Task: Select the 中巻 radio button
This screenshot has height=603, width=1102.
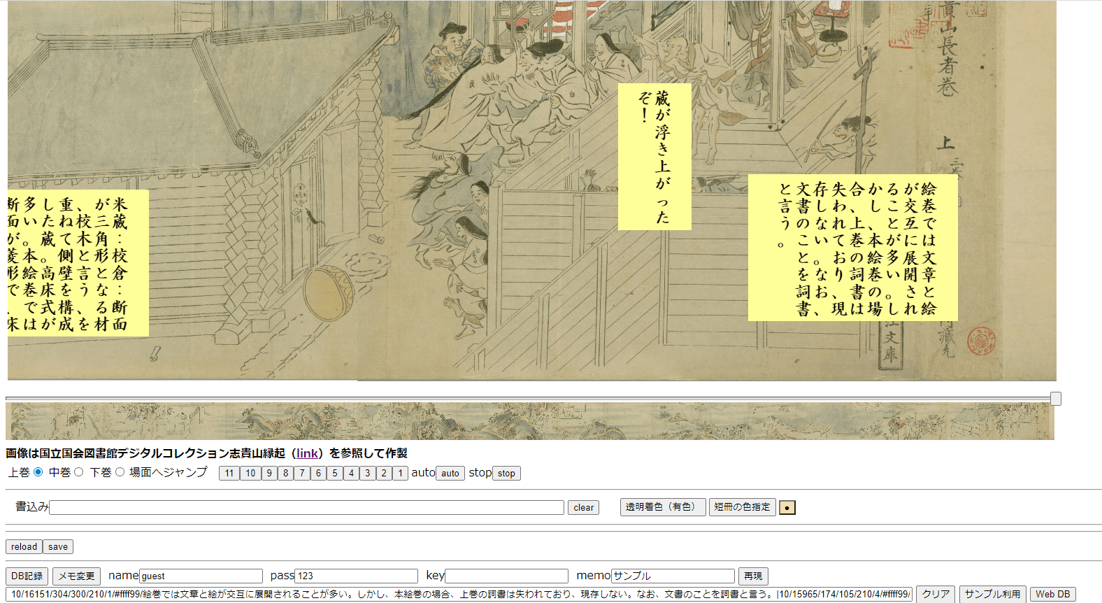Action: [x=78, y=472]
